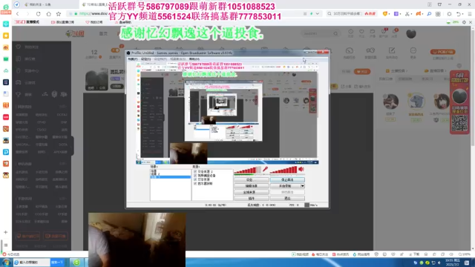Toggle the 文字来源 2 source checkbox
Screen dimensions: 475x267
click(x=195, y=171)
